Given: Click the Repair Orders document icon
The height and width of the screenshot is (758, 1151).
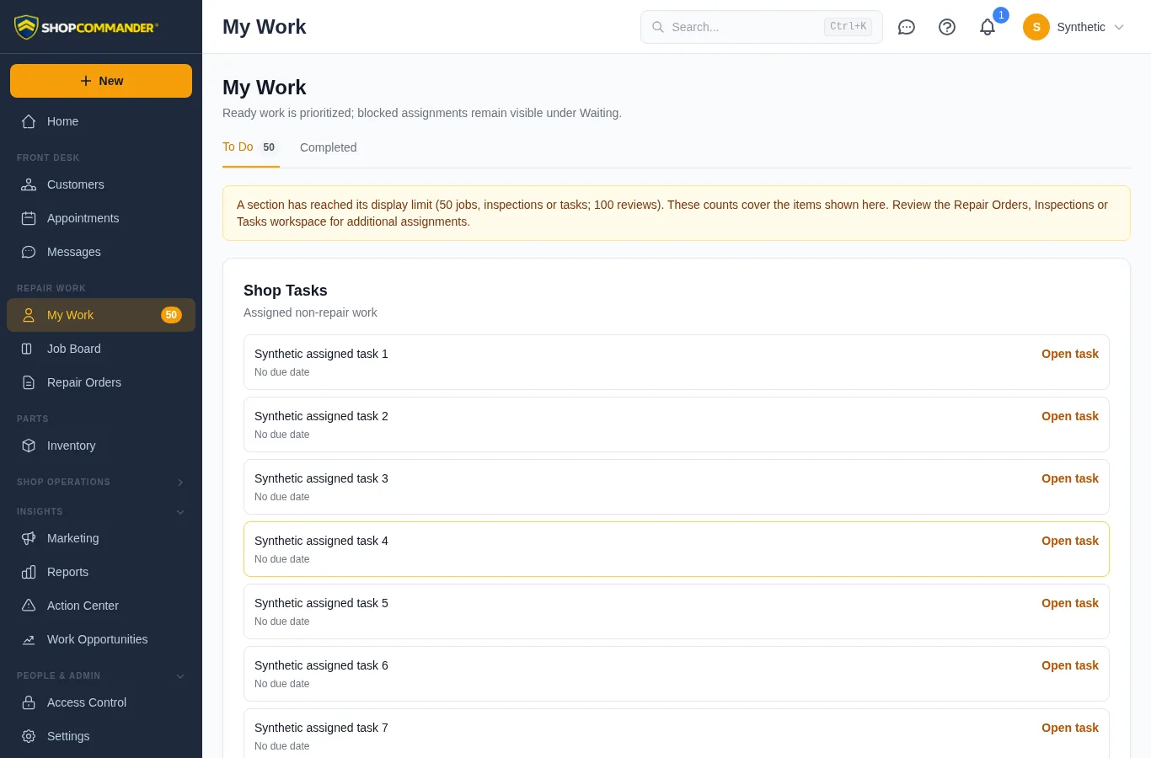Looking at the screenshot, I should tap(29, 382).
